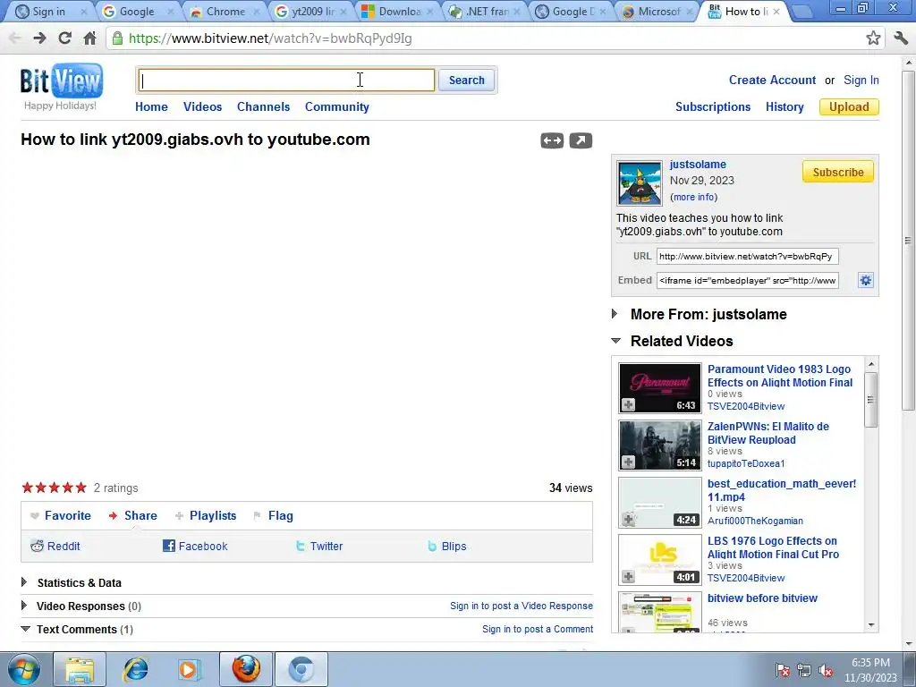Image resolution: width=916 pixels, height=687 pixels.
Task: Collapse the Related Videos section
Action: (x=615, y=340)
